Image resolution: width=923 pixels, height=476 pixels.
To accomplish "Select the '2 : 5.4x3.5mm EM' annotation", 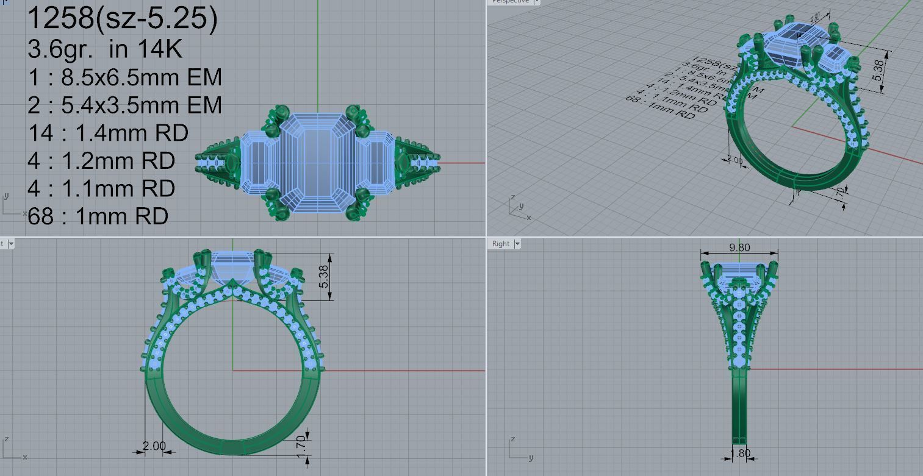I will pos(125,105).
